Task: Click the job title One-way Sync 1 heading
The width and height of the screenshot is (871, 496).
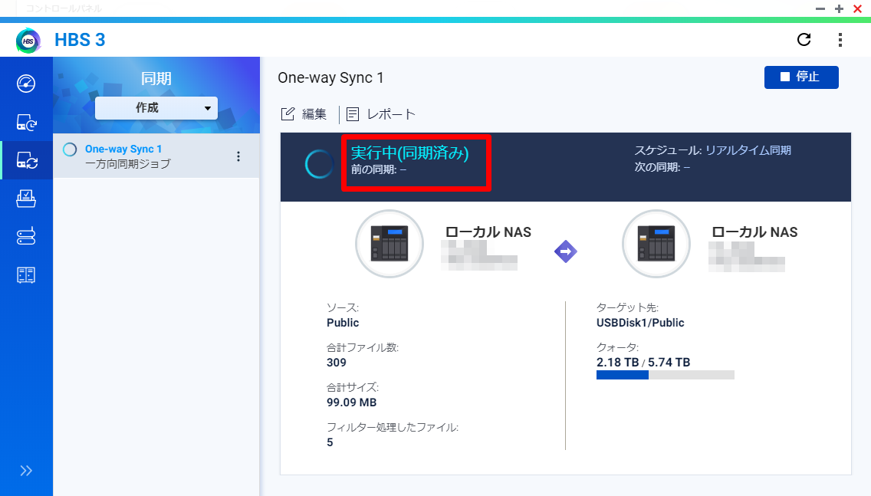Action: pos(330,77)
